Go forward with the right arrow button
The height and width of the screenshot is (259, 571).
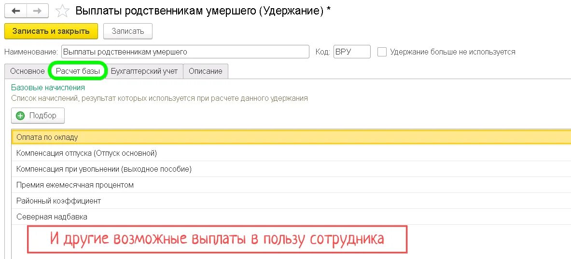click(x=38, y=11)
